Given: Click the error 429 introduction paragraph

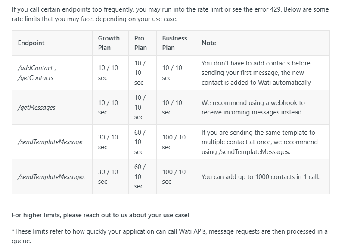Looking at the screenshot, I should point(170,14).
